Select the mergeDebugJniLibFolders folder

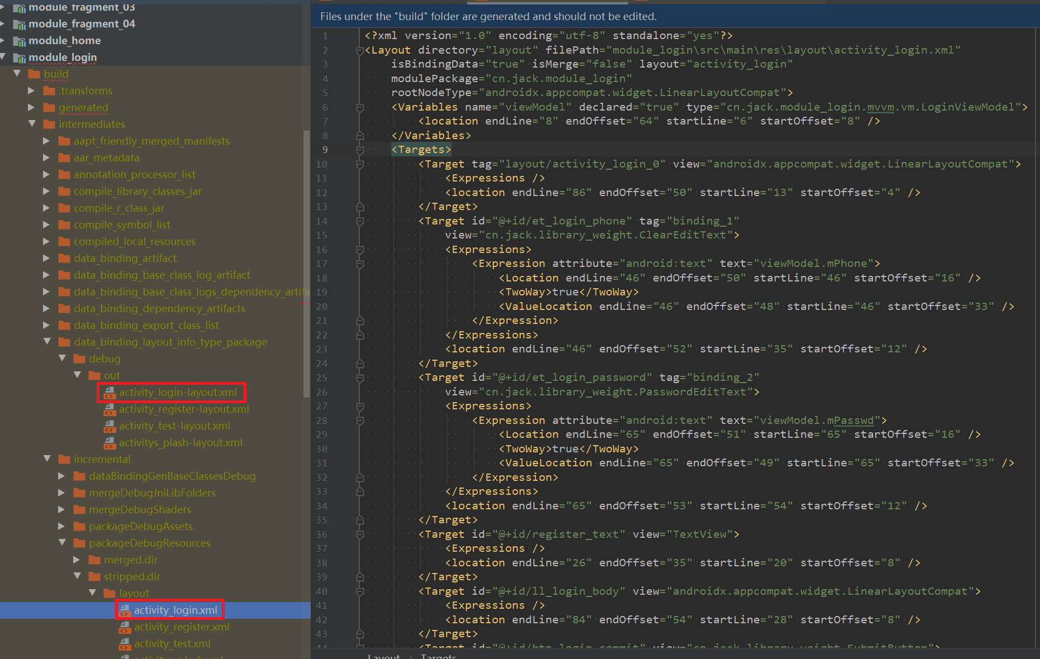(152, 493)
